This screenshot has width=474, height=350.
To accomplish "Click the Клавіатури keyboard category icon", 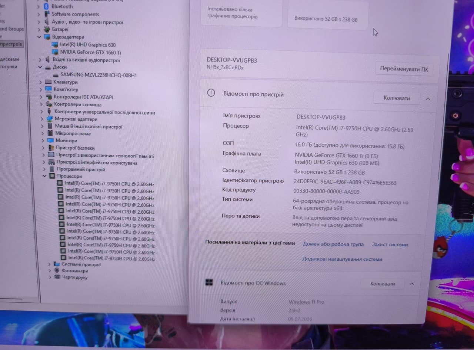I will click(x=48, y=82).
